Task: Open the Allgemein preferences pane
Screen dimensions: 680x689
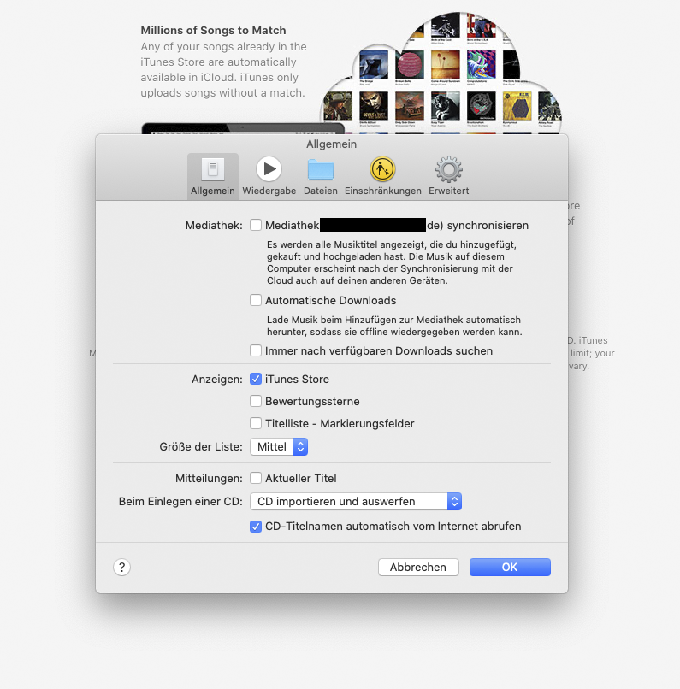Action: pyautogui.click(x=213, y=176)
